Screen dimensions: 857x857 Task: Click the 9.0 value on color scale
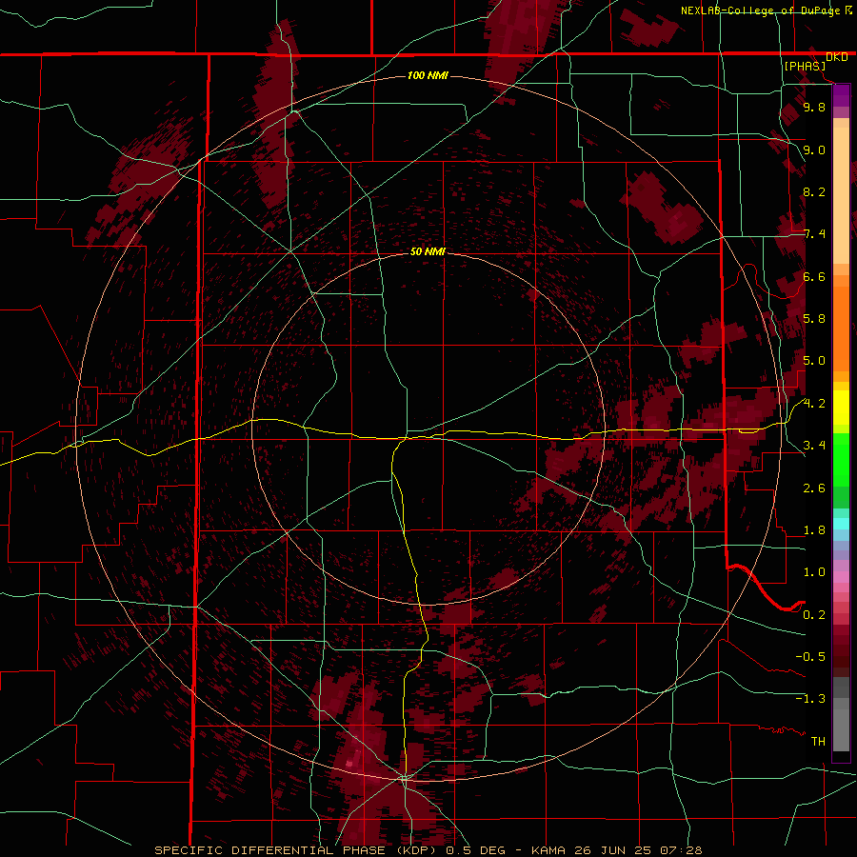pyautogui.click(x=814, y=150)
